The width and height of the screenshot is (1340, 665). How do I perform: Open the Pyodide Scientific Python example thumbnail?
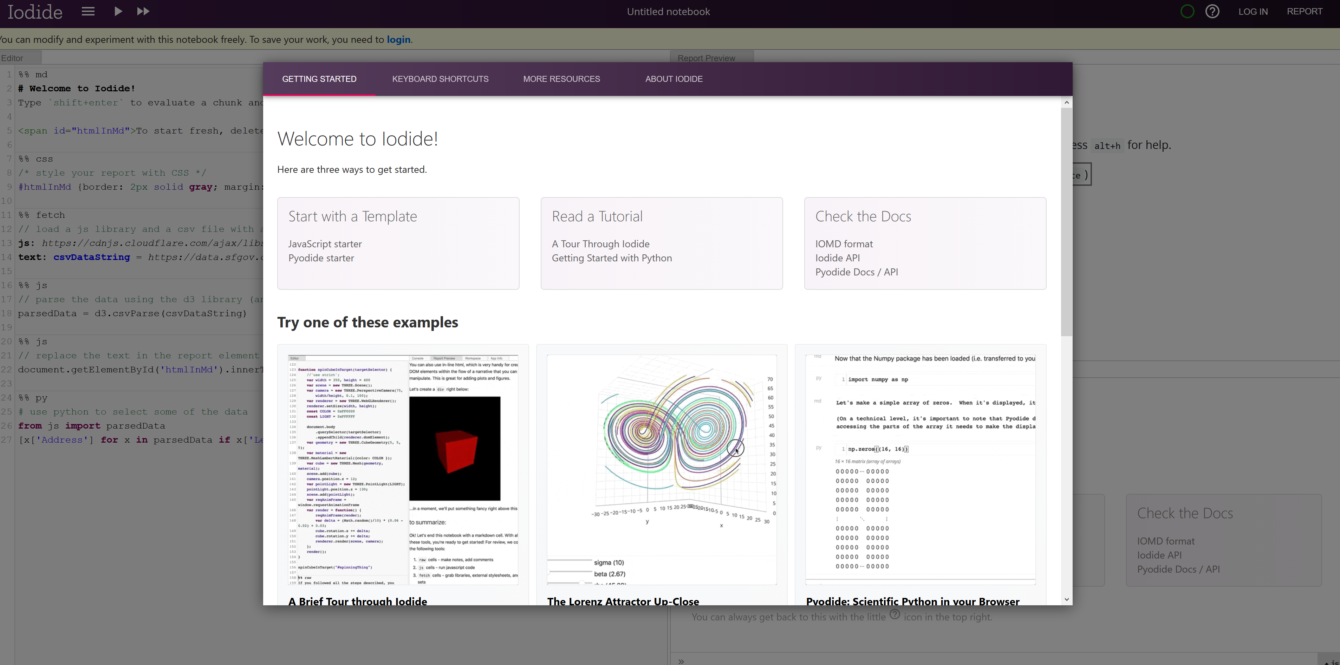(x=921, y=469)
